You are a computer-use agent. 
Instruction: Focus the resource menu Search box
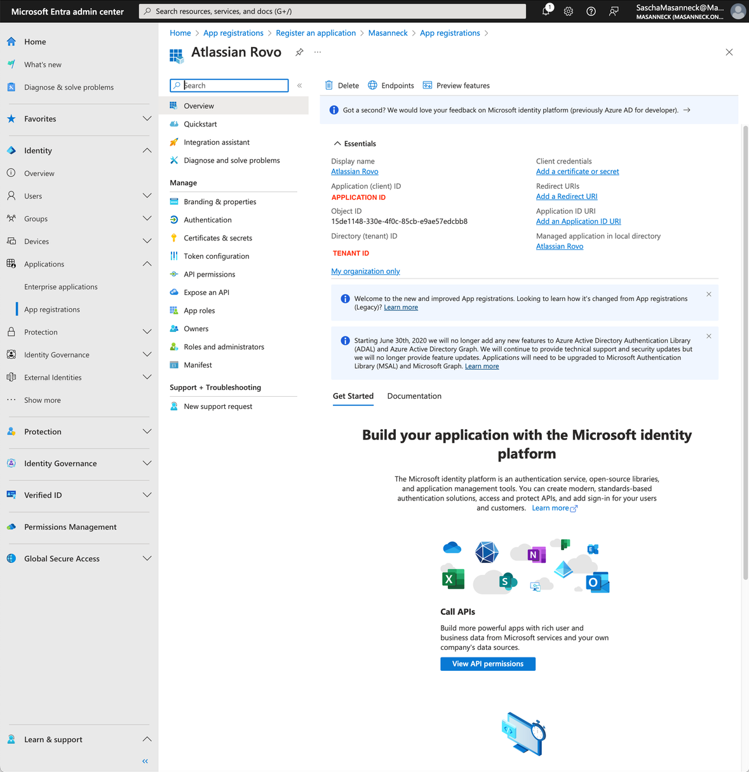pyautogui.click(x=229, y=85)
